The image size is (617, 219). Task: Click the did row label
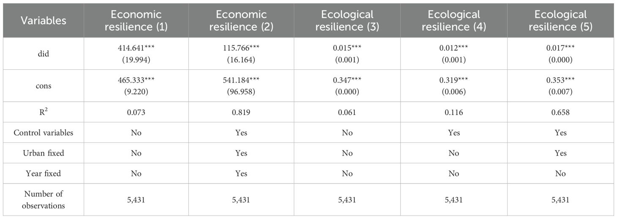(x=43, y=54)
